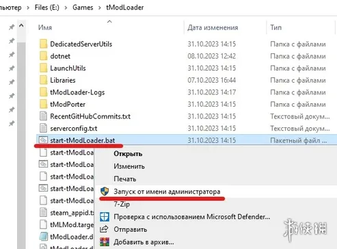
Task: Expand the chevron after Files (E:)
Action: click(66, 8)
